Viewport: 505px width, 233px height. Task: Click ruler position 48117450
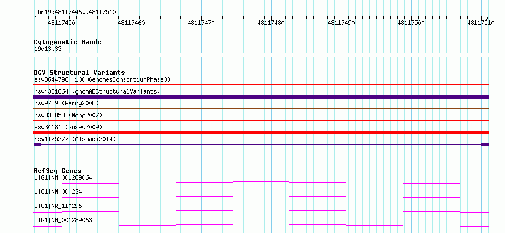(x=61, y=23)
